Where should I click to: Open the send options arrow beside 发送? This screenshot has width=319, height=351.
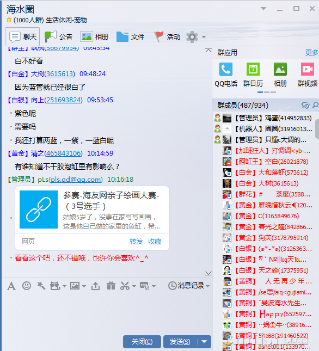pos(204,342)
